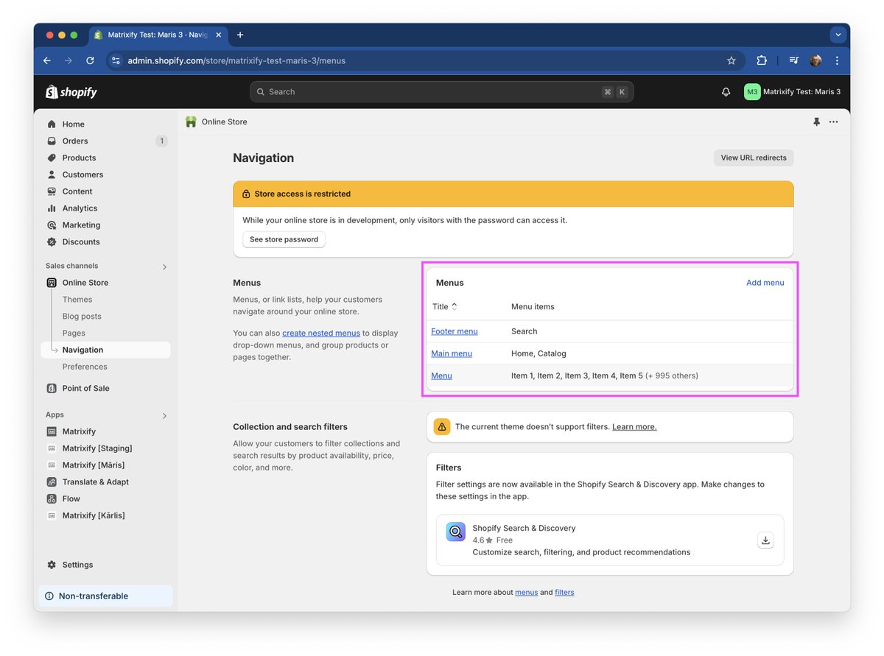
Task: Click the Analytics bar chart icon
Action: [52, 208]
